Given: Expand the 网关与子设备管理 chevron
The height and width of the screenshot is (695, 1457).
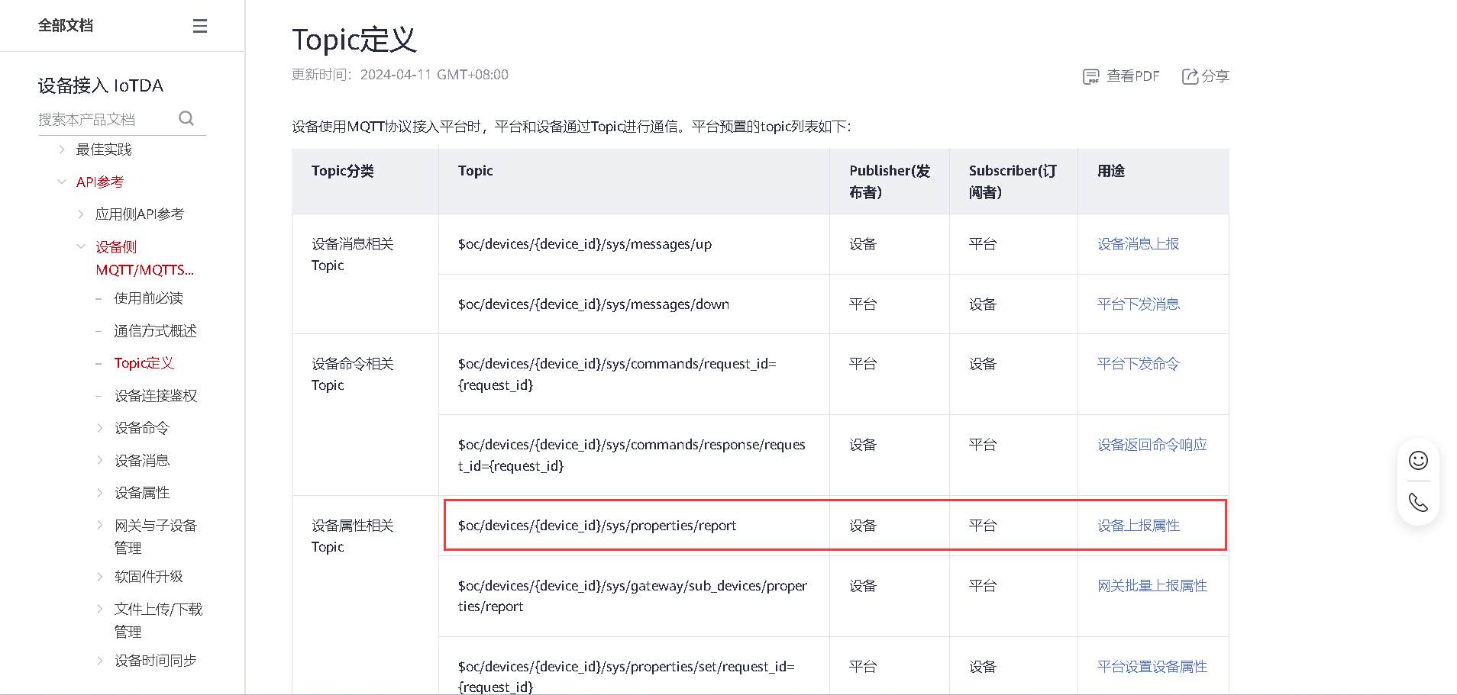Looking at the screenshot, I should (100, 525).
